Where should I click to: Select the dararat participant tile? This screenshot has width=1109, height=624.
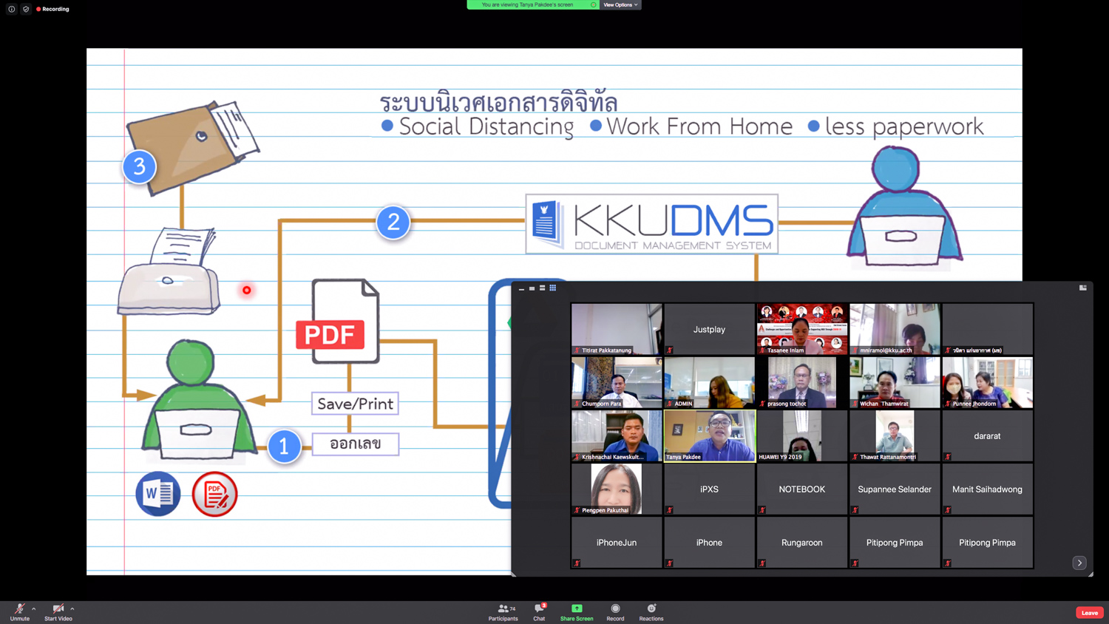[x=988, y=435]
